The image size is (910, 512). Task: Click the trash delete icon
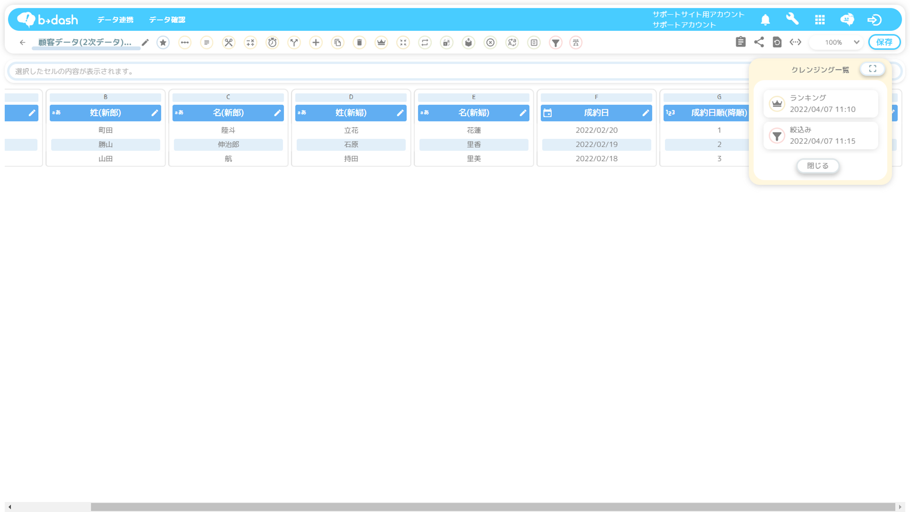tap(360, 42)
